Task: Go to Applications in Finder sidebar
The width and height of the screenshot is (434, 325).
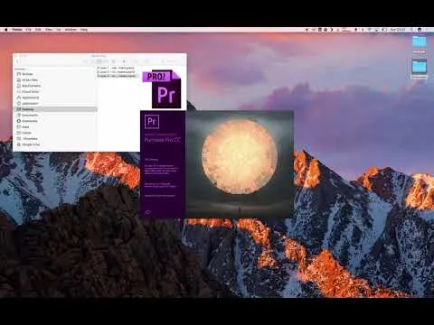Action: [29, 97]
